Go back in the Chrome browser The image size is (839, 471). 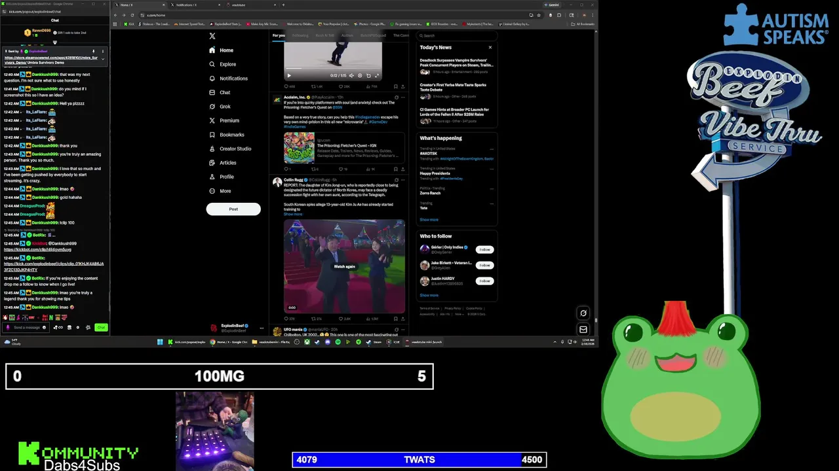[116, 14]
